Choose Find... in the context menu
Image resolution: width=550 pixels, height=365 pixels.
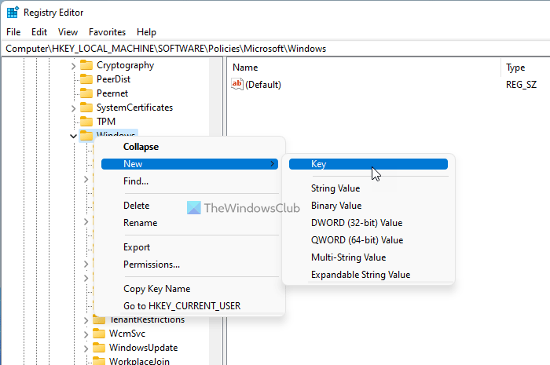pos(189,181)
